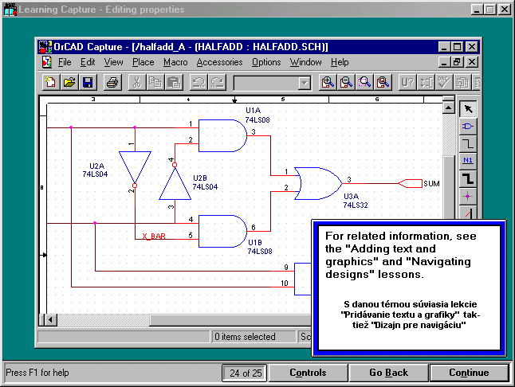
Task: Open the Macro menu
Action: [x=175, y=62]
